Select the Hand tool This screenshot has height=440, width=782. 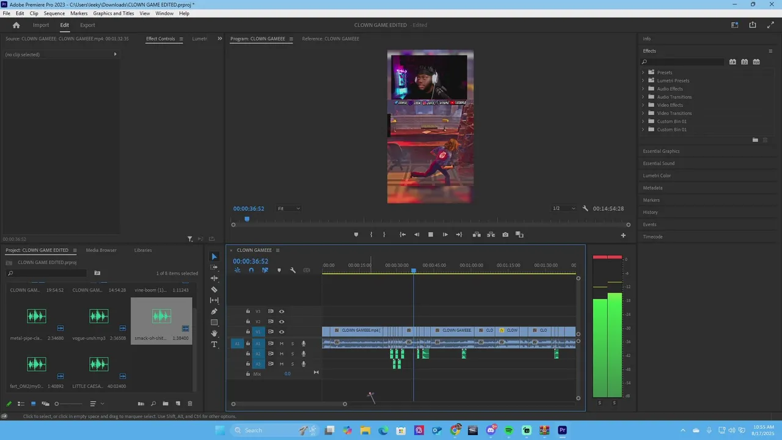[214, 333]
